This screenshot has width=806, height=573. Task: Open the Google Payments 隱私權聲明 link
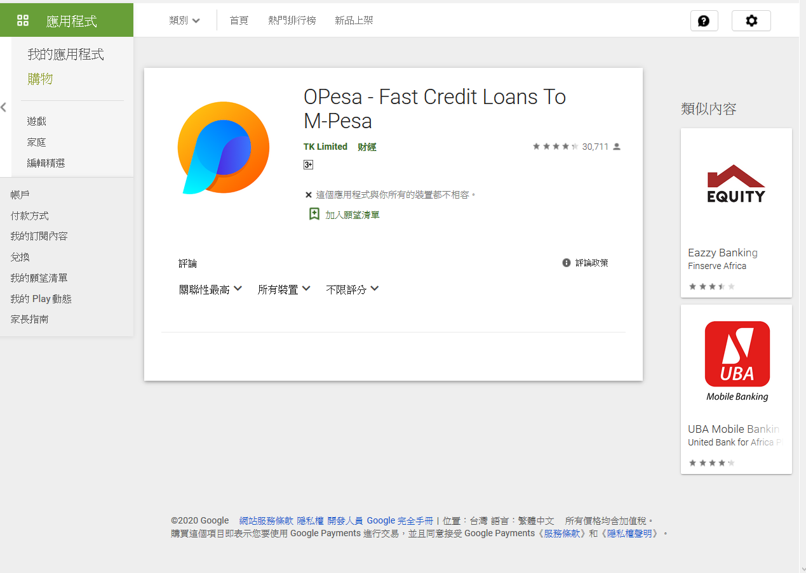coord(629,534)
